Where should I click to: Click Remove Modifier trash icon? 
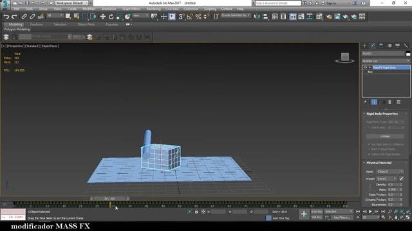coord(389,102)
